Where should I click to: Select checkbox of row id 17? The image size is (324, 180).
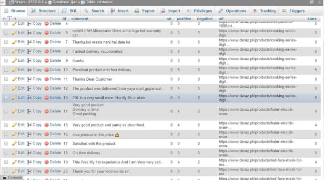coord(6,143)
